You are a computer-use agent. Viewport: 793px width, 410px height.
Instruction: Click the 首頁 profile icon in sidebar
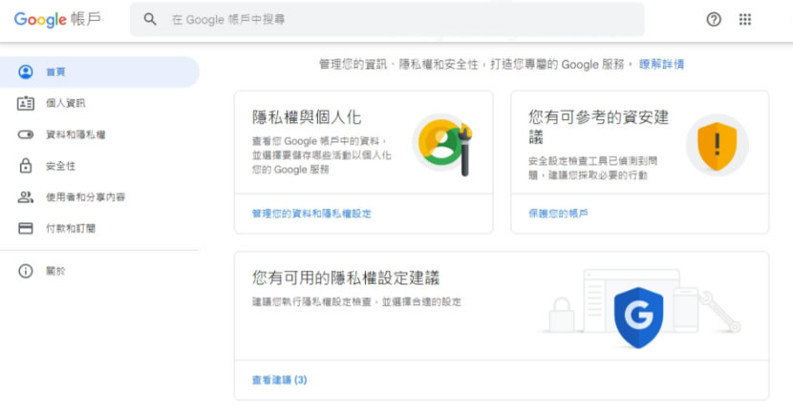coord(26,72)
